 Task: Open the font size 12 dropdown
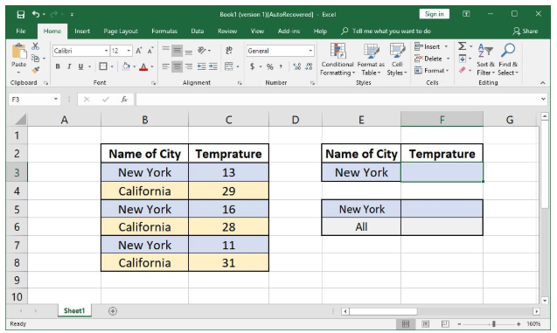(x=129, y=51)
